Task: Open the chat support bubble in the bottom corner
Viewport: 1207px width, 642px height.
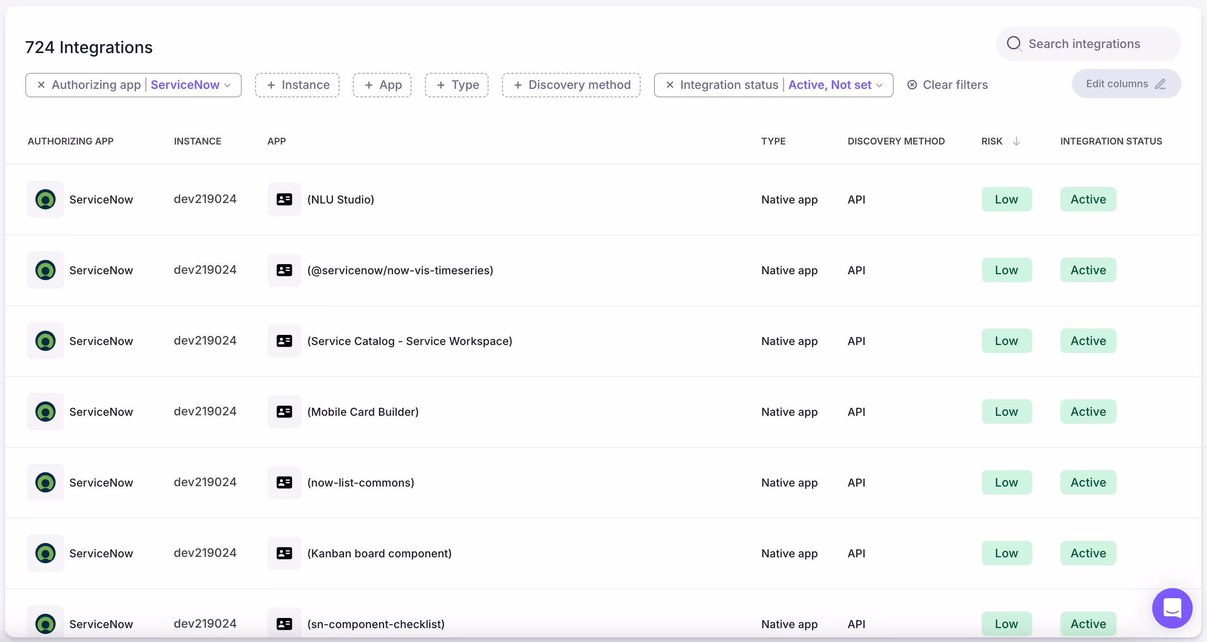Action: tap(1172, 608)
